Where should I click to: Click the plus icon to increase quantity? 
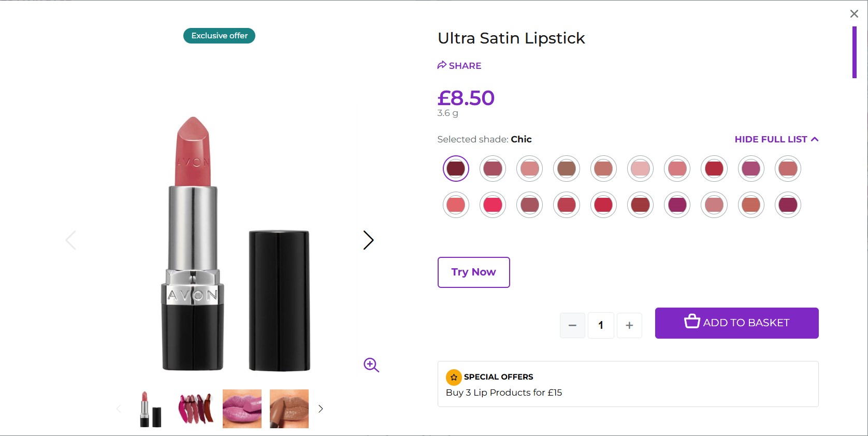coord(629,325)
